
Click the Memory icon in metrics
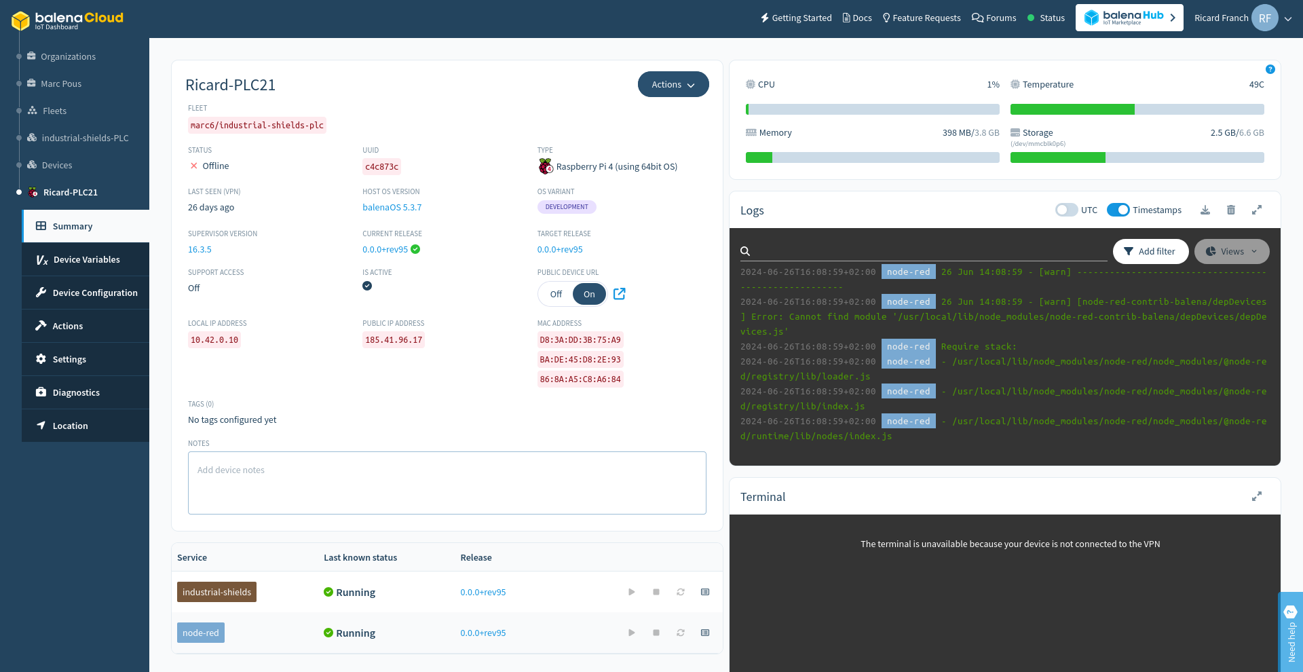(751, 132)
